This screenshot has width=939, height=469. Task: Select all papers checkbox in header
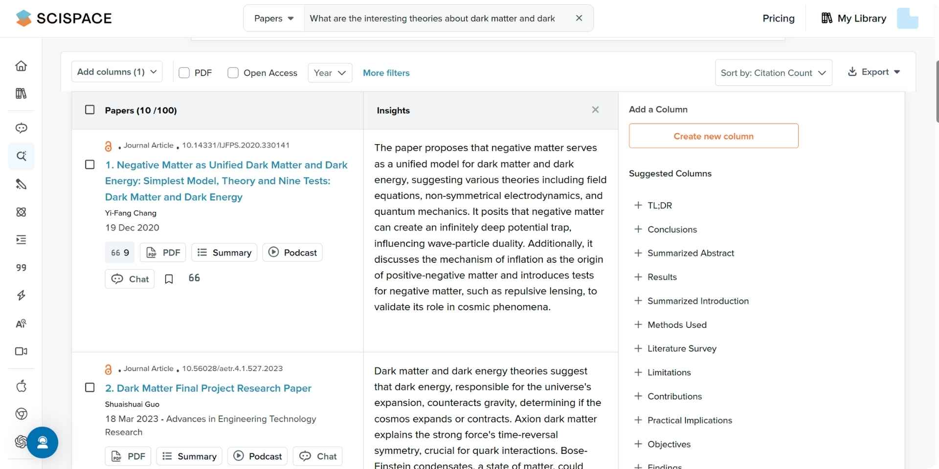(x=90, y=110)
